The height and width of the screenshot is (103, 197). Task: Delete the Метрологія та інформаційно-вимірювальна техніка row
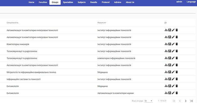177,72
